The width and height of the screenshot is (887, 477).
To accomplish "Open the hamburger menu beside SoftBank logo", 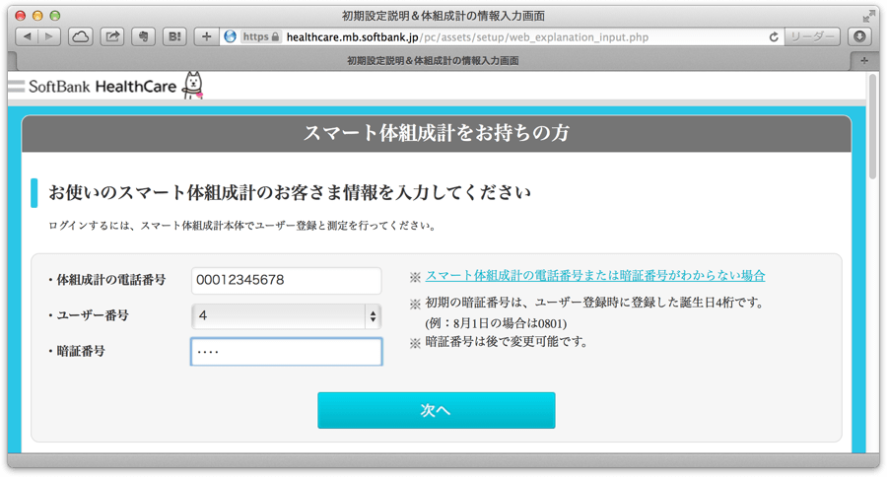I will [16, 86].
